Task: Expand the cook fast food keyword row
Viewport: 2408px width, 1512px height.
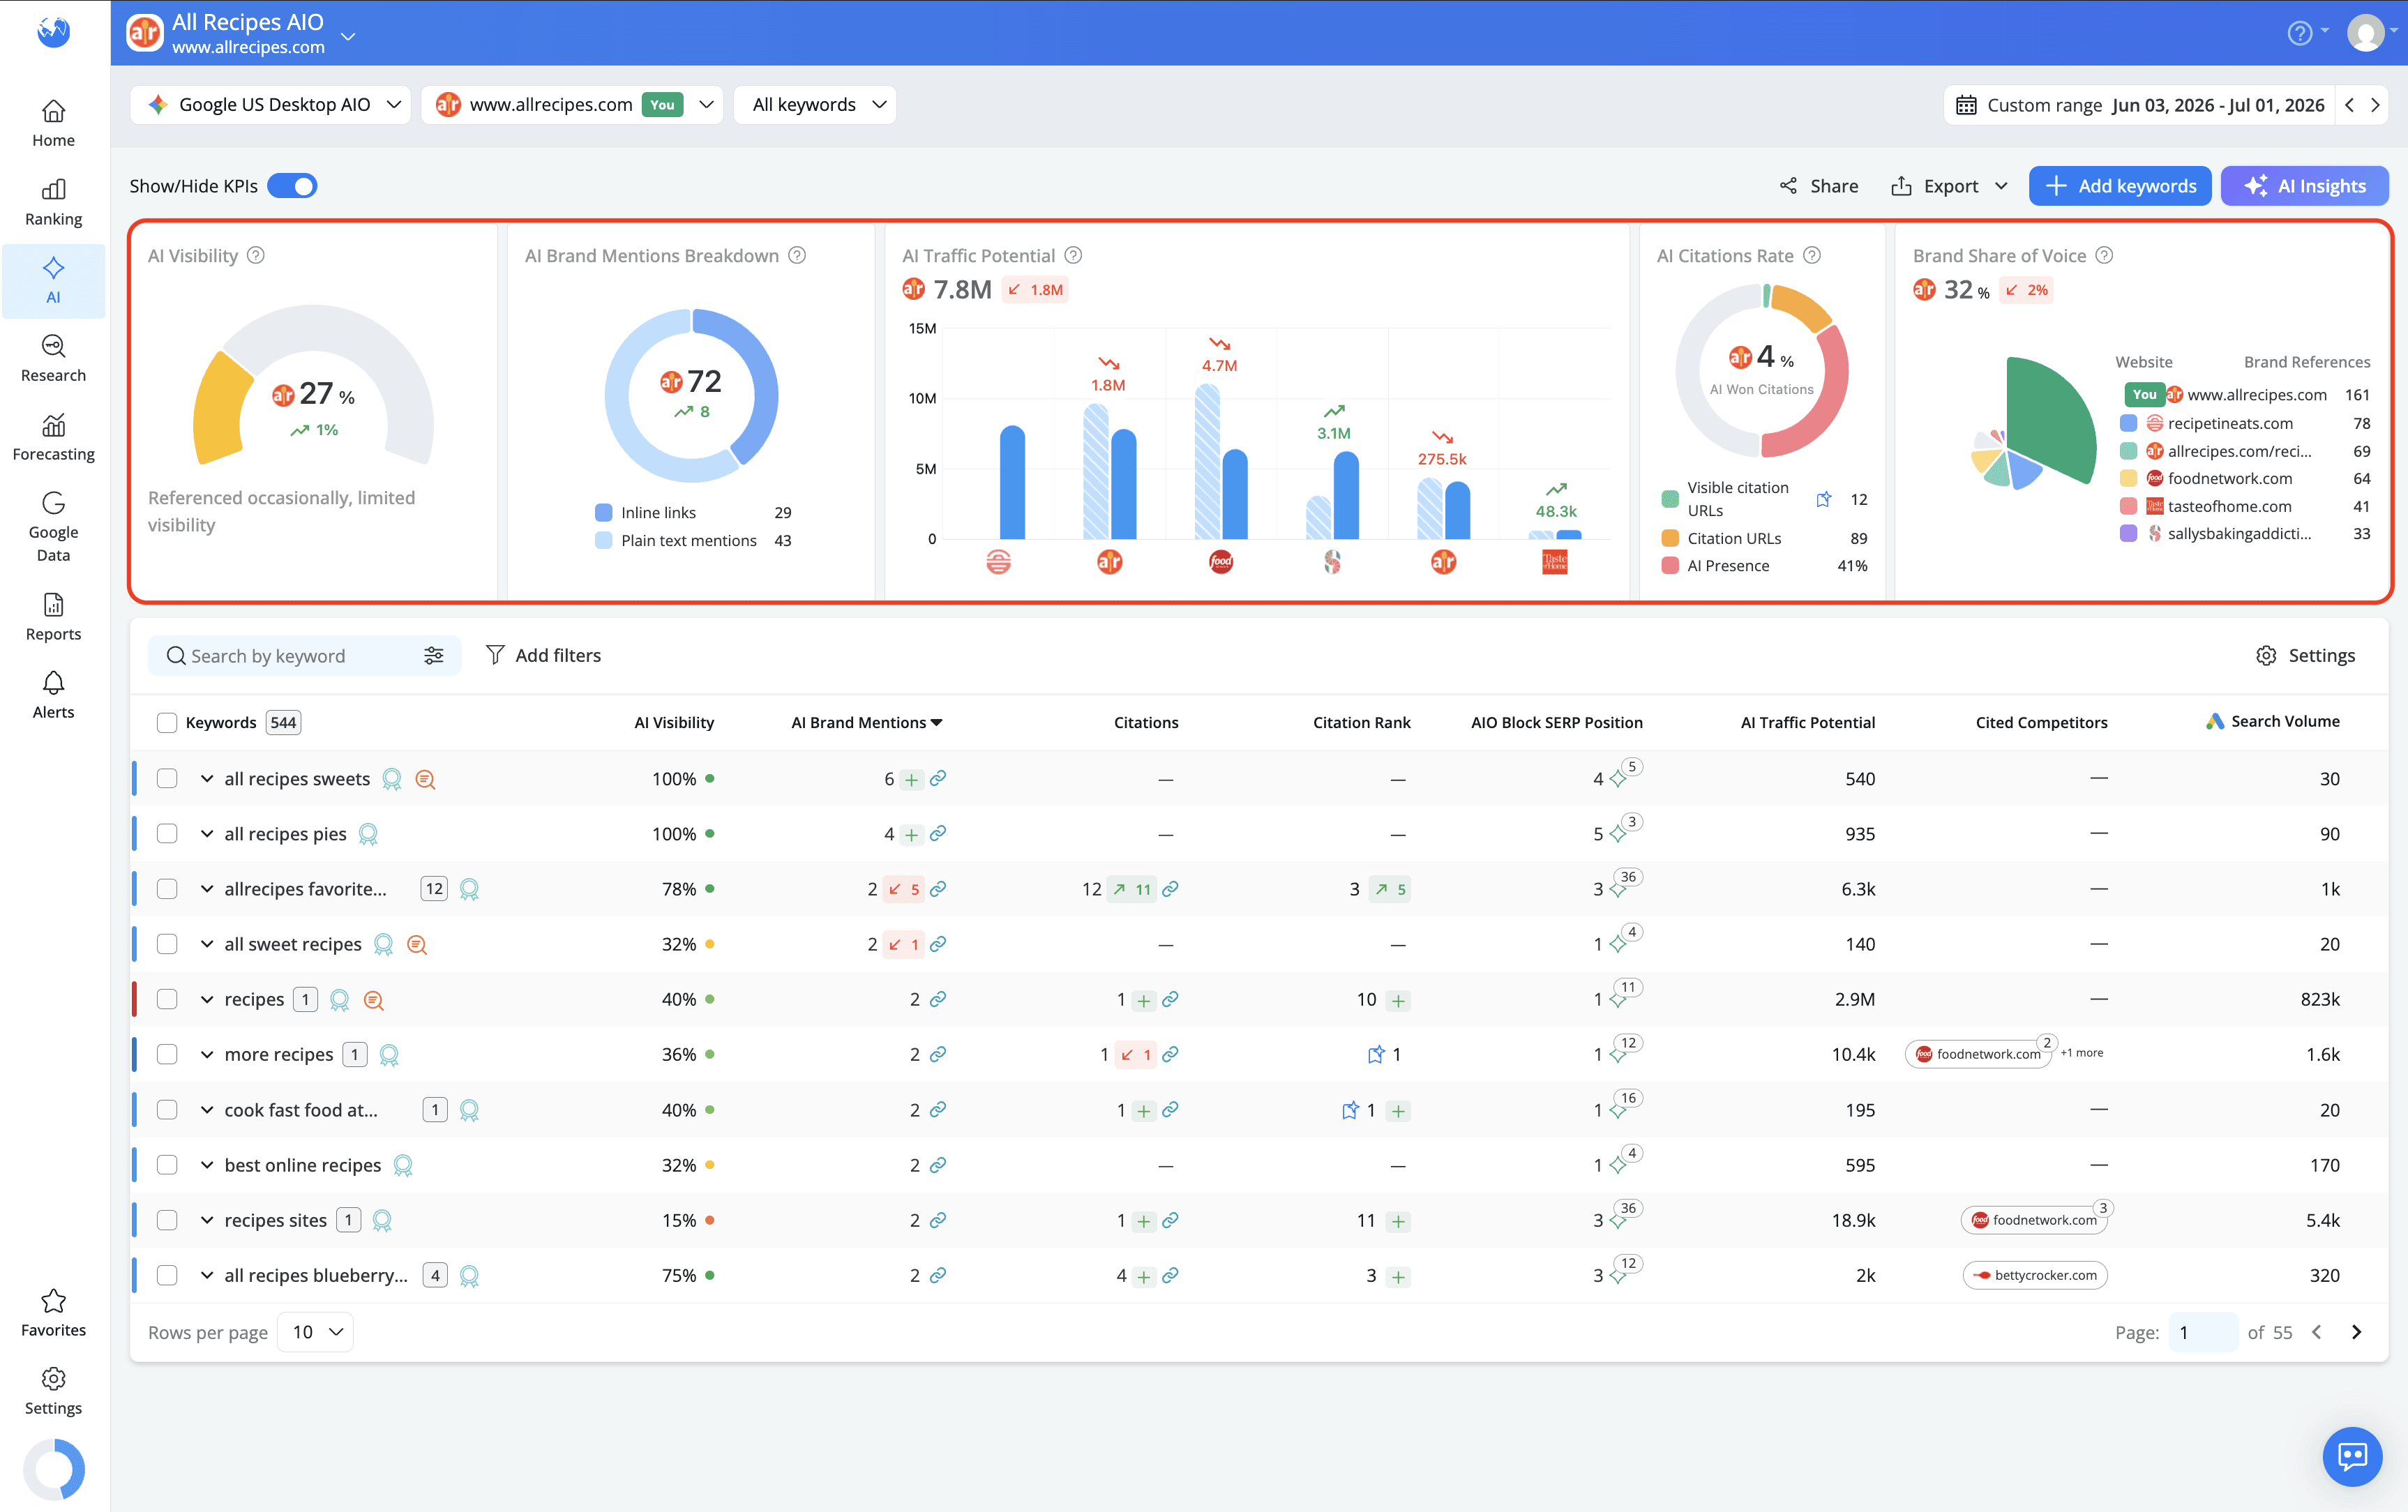Action: (207, 1110)
